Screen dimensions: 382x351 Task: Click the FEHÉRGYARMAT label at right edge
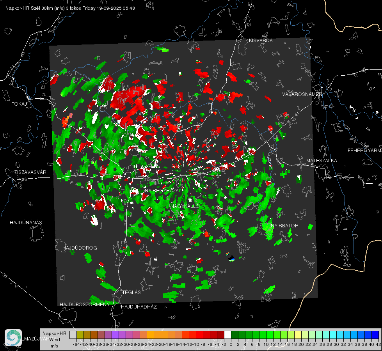[x=365, y=151]
